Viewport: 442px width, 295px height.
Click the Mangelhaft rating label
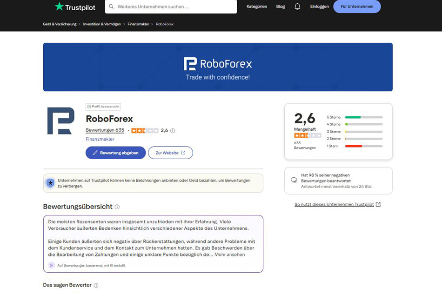(305, 129)
